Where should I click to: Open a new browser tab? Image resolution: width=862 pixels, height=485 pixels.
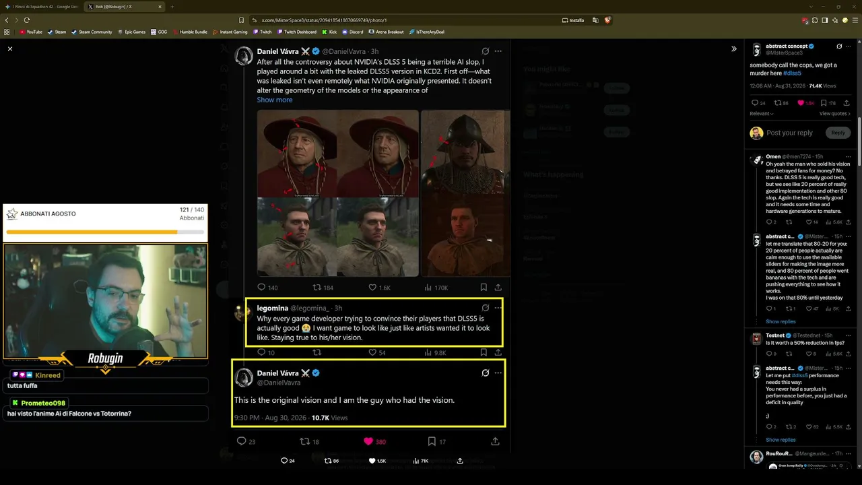172,7
